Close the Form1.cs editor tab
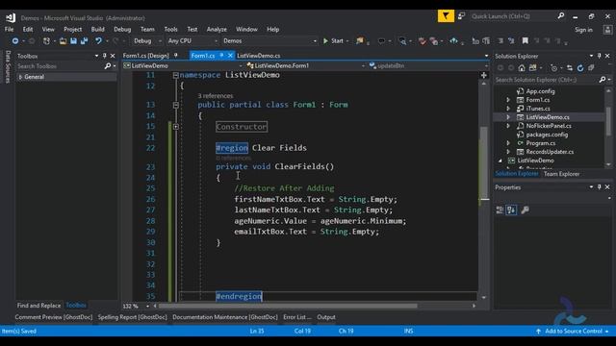This screenshot has width=616, height=346. tap(230, 56)
